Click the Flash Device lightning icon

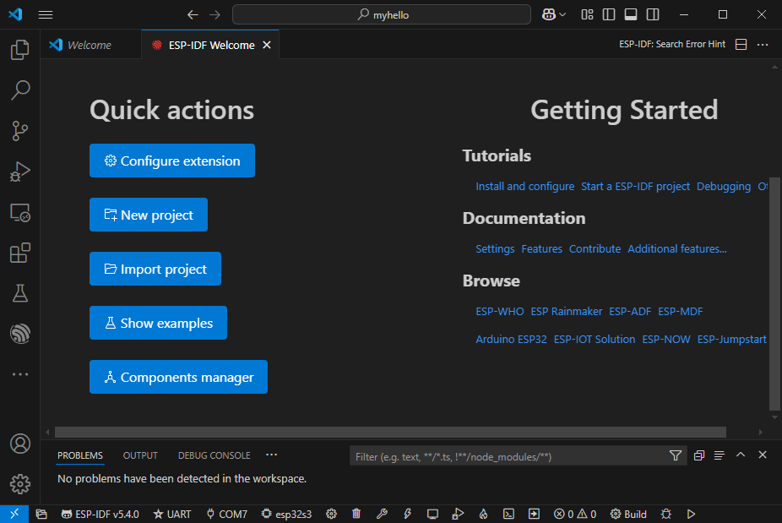click(x=407, y=514)
